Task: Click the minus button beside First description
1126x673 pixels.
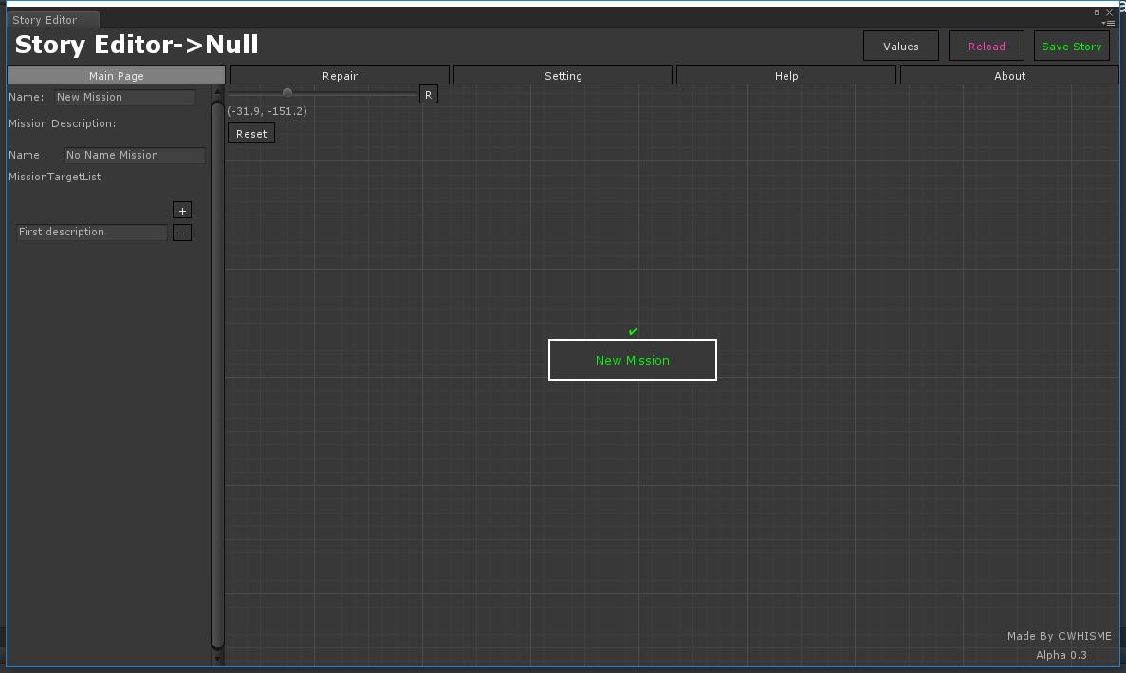Action: [182, 233]
